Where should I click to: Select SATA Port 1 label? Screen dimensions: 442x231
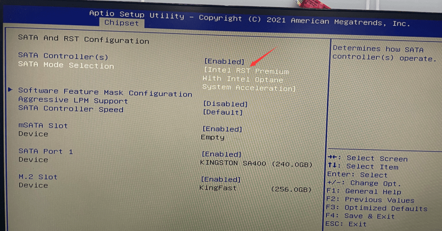click(x=45, y=151)
